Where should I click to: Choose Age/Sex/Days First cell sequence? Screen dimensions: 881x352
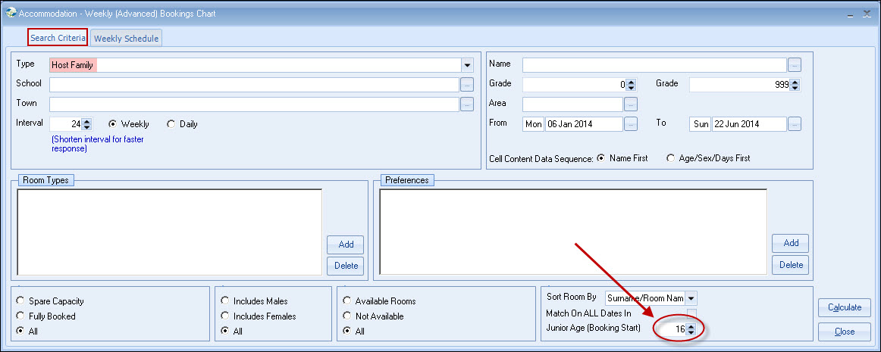coord(670,158)
